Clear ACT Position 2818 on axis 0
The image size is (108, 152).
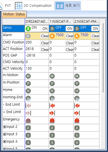[x=44, y=50]
